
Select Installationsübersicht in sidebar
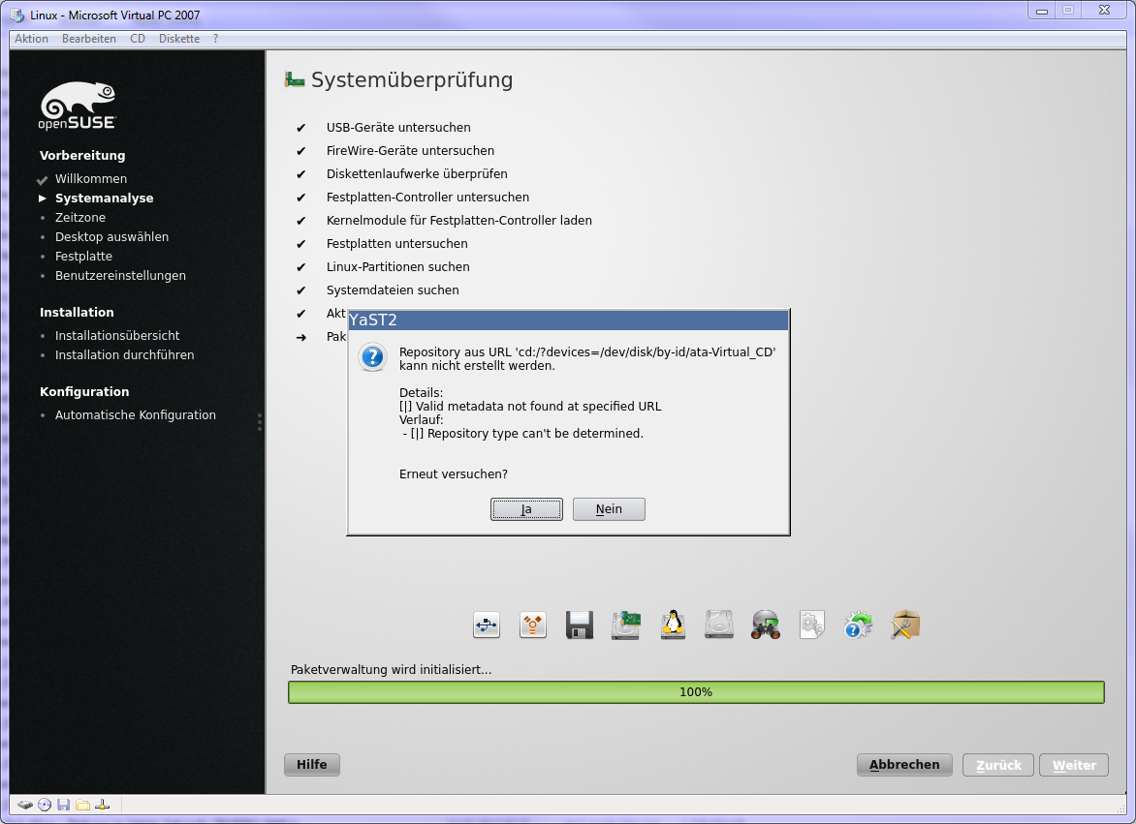click(x=117, y=336)
